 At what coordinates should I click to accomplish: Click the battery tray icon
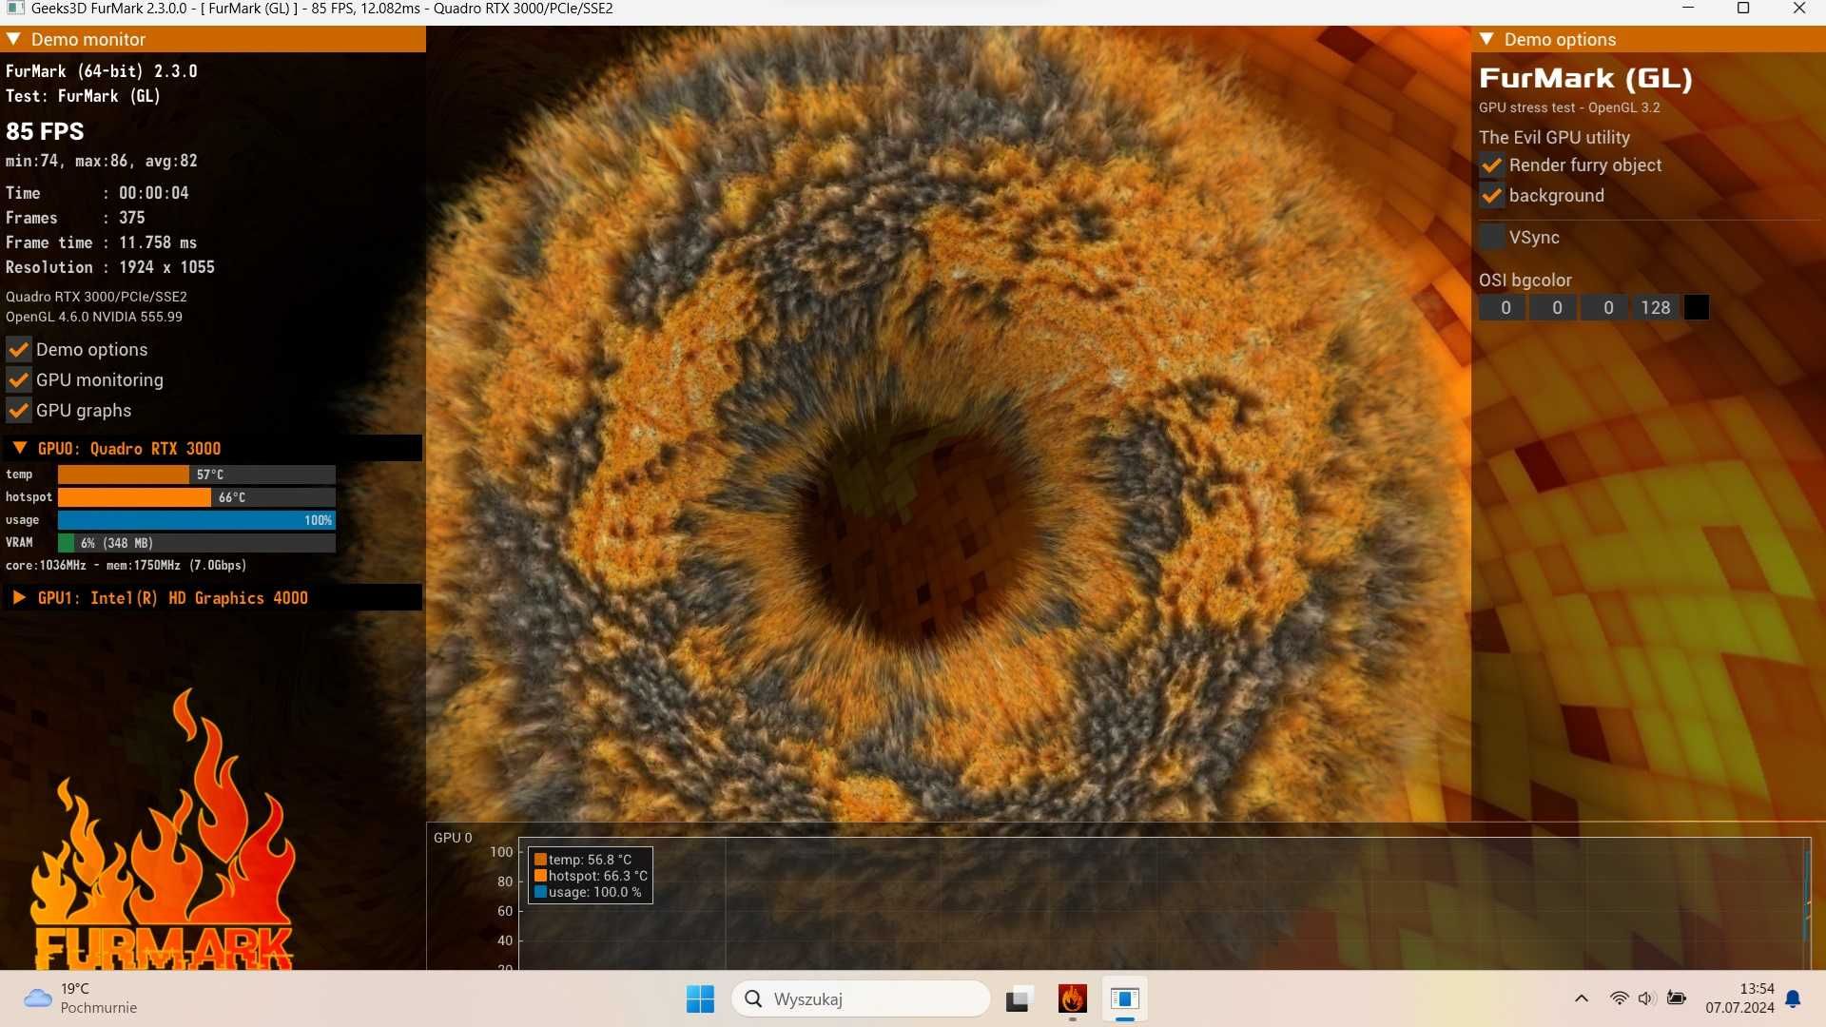coord(1677,998)
